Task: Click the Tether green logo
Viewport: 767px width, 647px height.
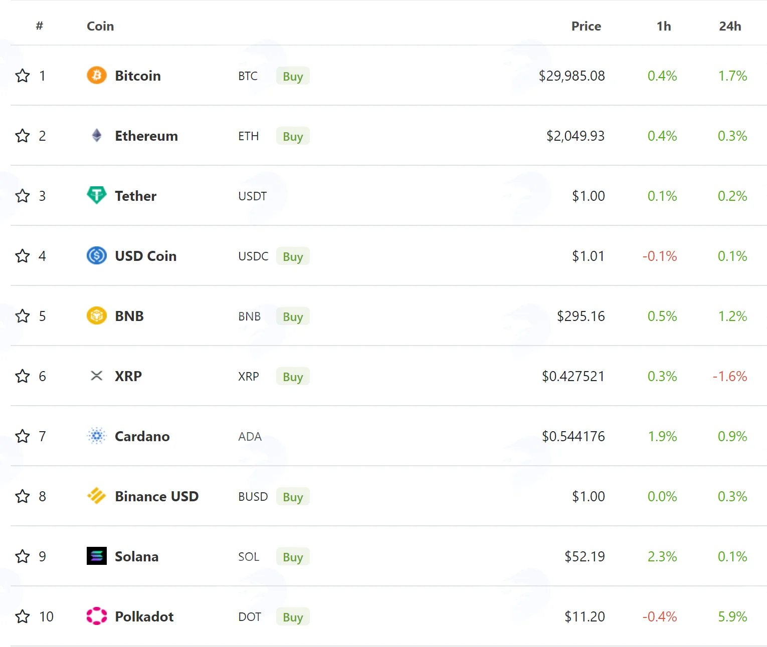Action: coord(97,195)
